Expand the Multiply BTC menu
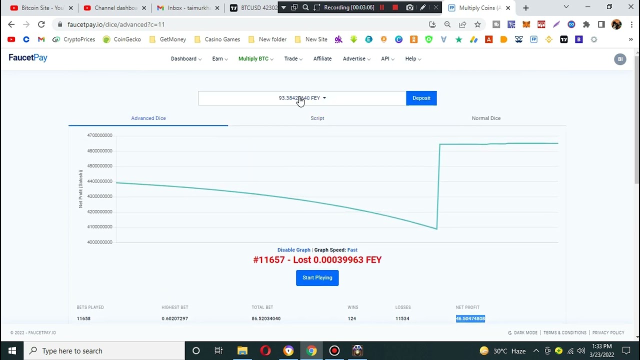The height and width of the screenshot is (360, 640). click(x=255, y=59)
